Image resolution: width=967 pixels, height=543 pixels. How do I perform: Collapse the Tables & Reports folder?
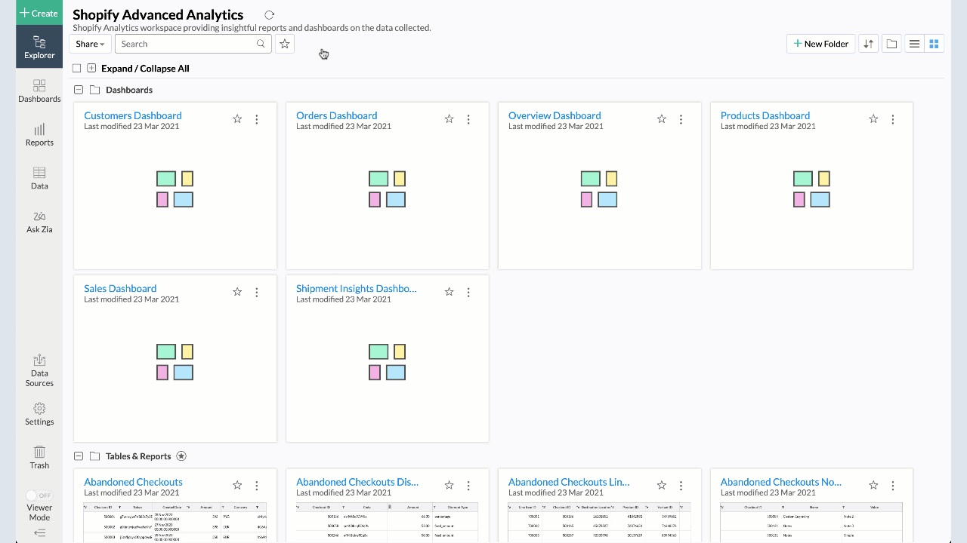[79, 456]
